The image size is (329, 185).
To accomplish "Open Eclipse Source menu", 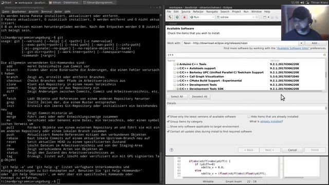I will pyautogui.click(x=186, y=11).
